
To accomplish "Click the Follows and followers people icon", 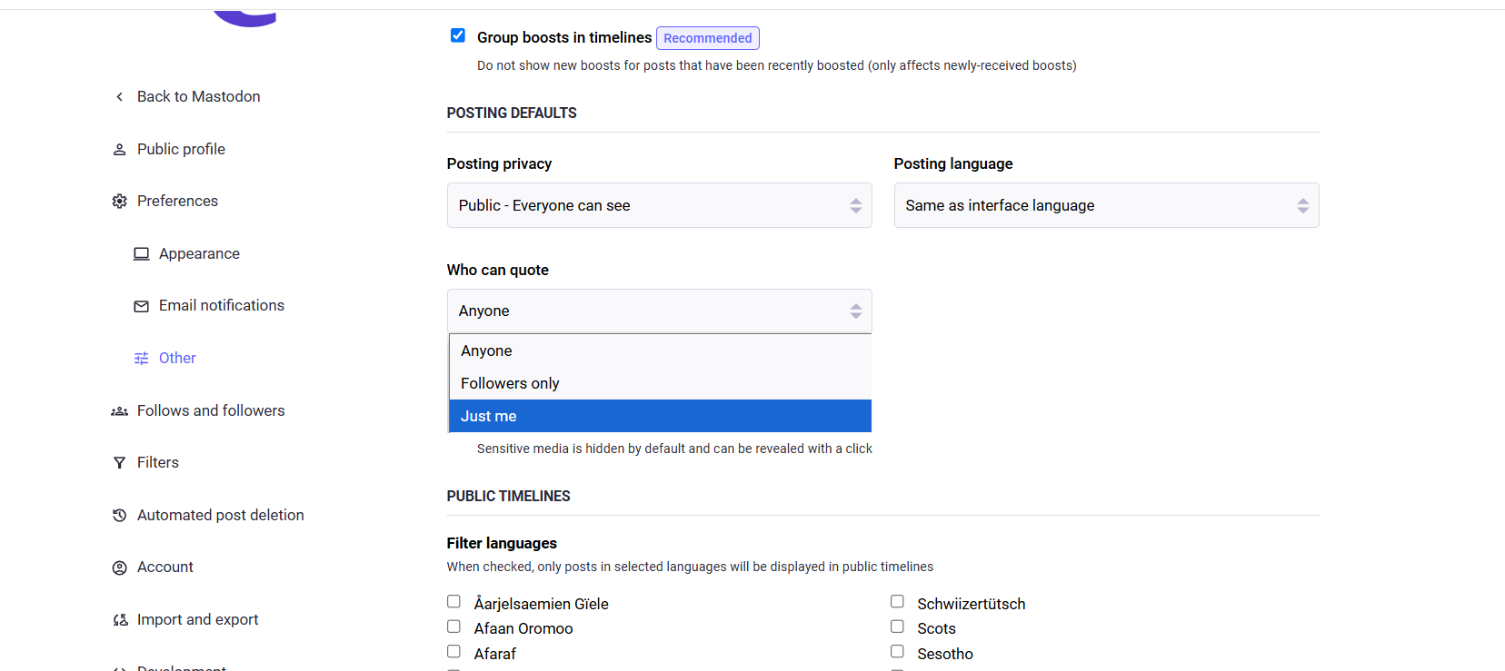I will tap(119, 411).
